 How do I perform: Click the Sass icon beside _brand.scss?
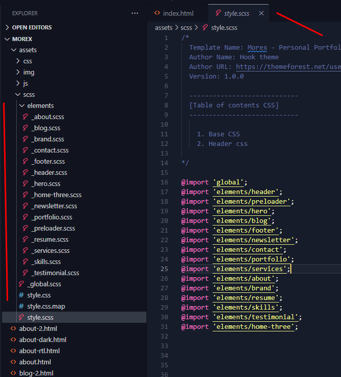pyautogui.click(x=25, y=139)
